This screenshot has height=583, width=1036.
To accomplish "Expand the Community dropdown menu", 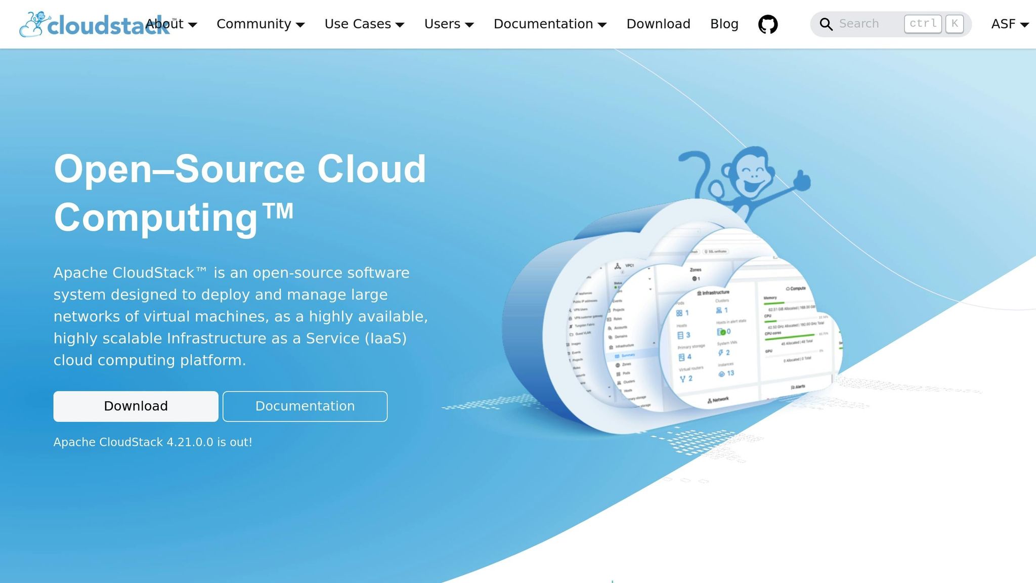I will pos(261,24).
